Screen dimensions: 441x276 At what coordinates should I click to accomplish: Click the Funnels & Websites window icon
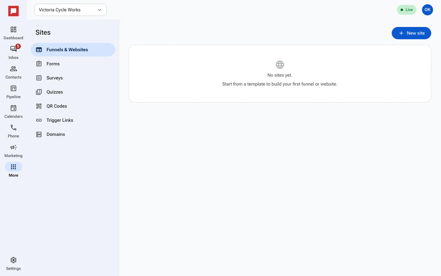click(39, 50)
